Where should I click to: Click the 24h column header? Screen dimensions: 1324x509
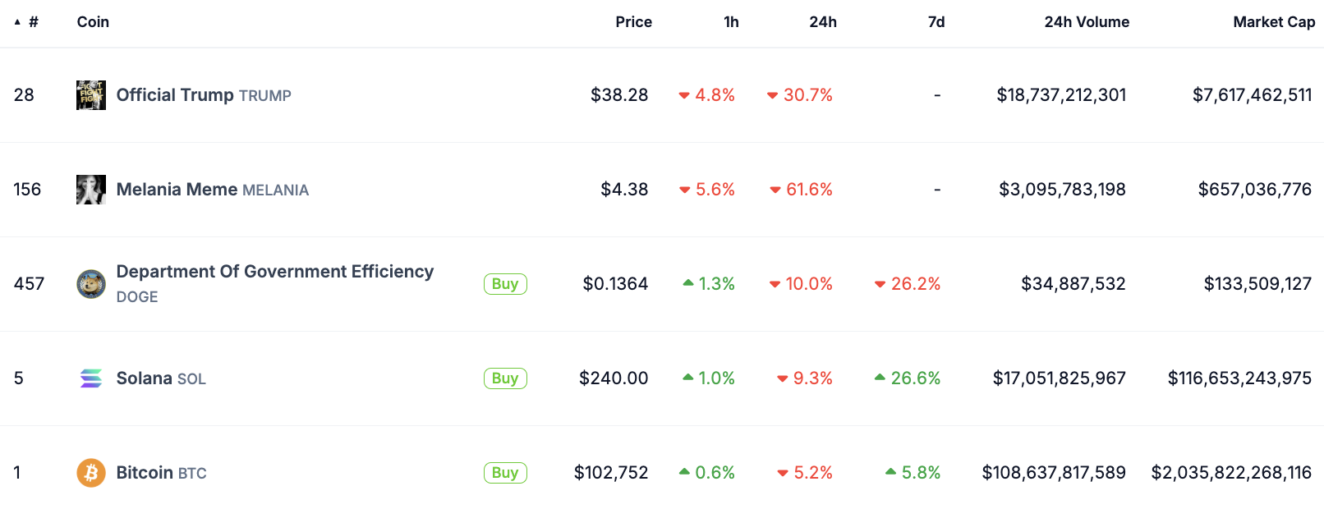click(822, 22)
